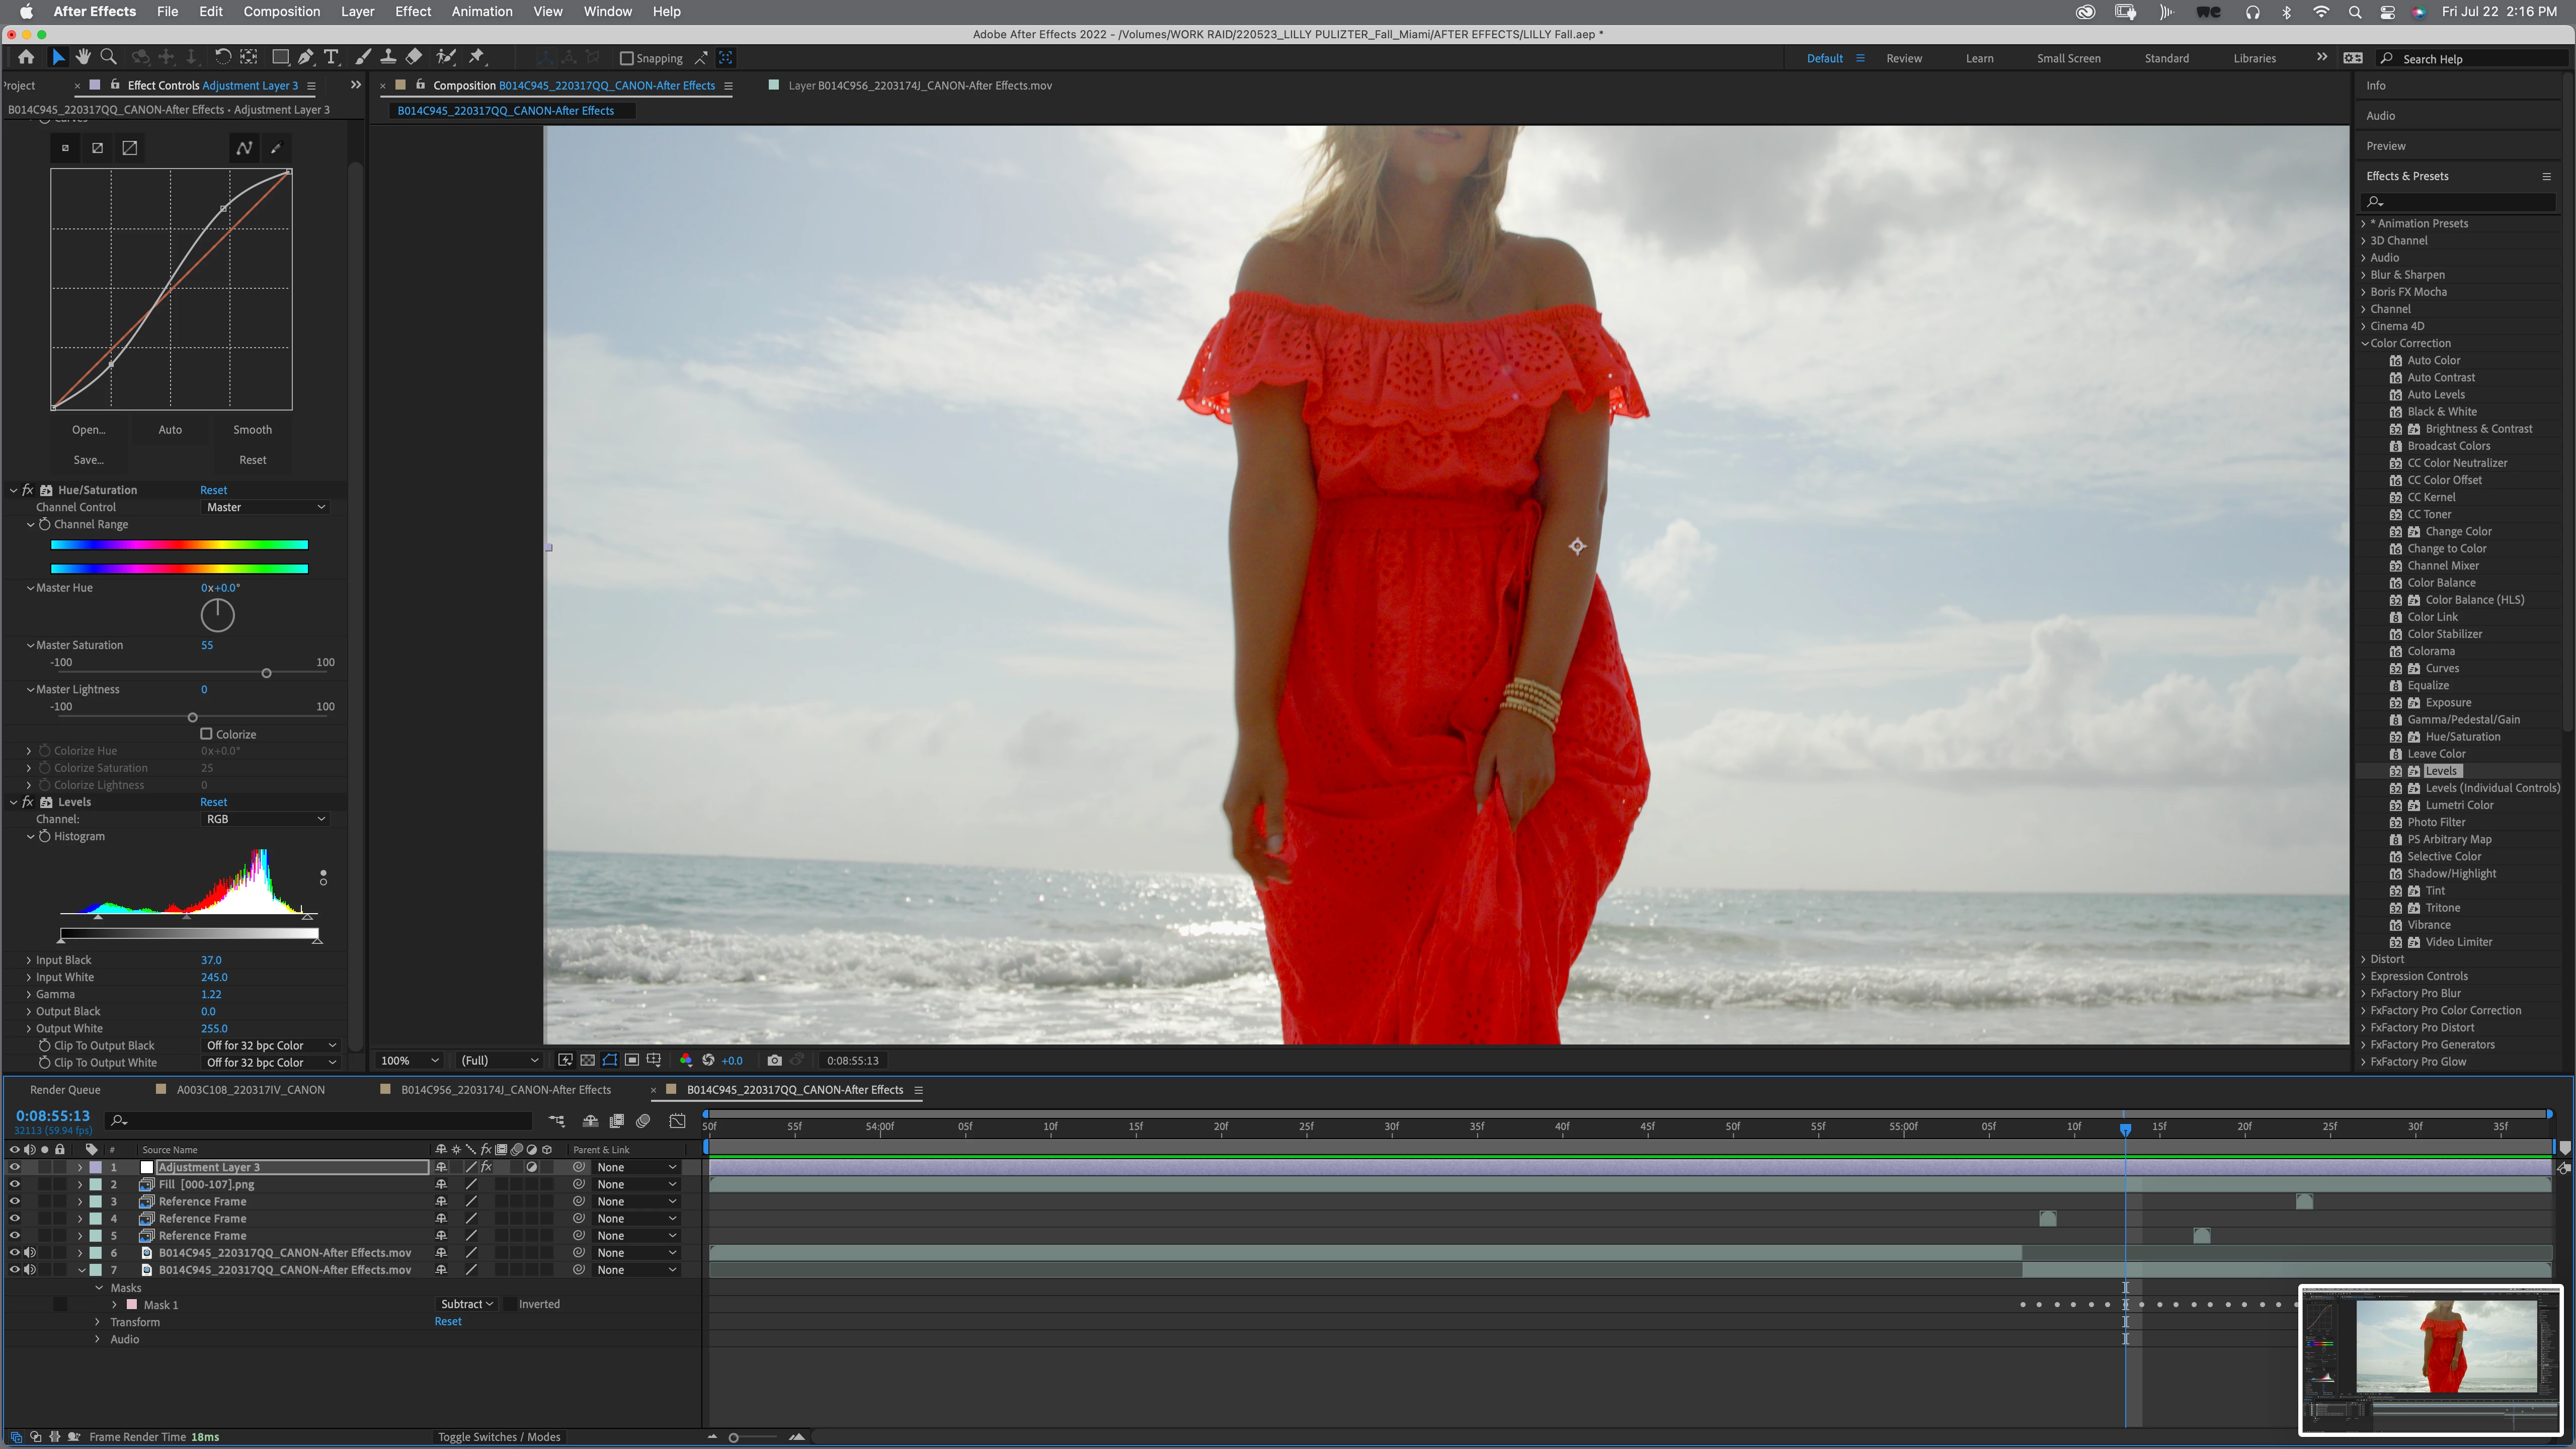Viewport: 2576px width, 1449px height.
Task: Open Mask 1 mode Subtract dropdown
Action: point(467,1304)
